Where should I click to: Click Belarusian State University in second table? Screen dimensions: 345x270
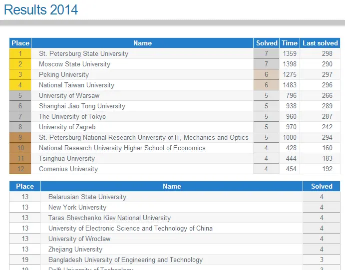87,197
